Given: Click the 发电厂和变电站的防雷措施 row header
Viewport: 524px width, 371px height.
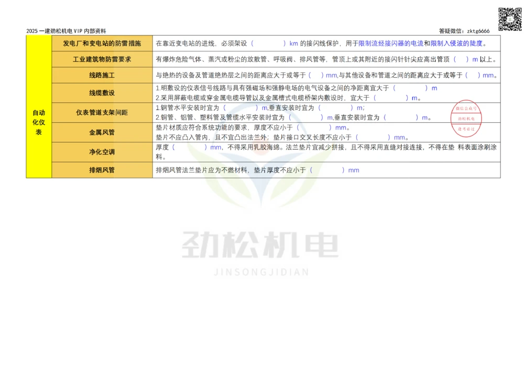Looking at the screenshot, I should [x=101, y=44].
